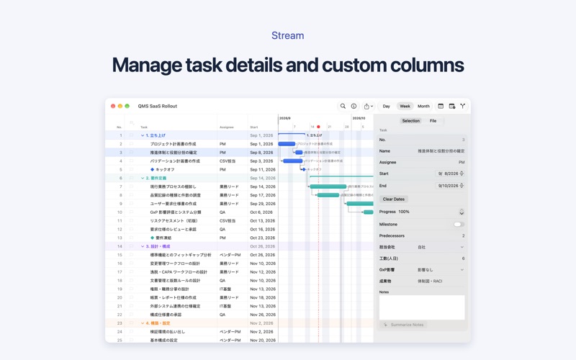
Task: Click the flag icon in row 5
Action: [x=132, y=169]
